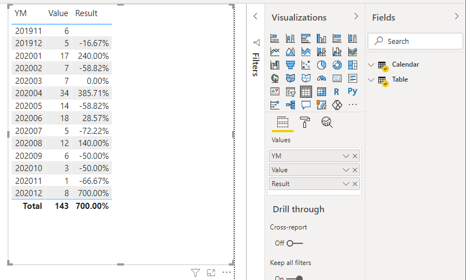This screenshot has height=280, width=466.
Task: Select the Card visual with 123
Action: point(337,78)
